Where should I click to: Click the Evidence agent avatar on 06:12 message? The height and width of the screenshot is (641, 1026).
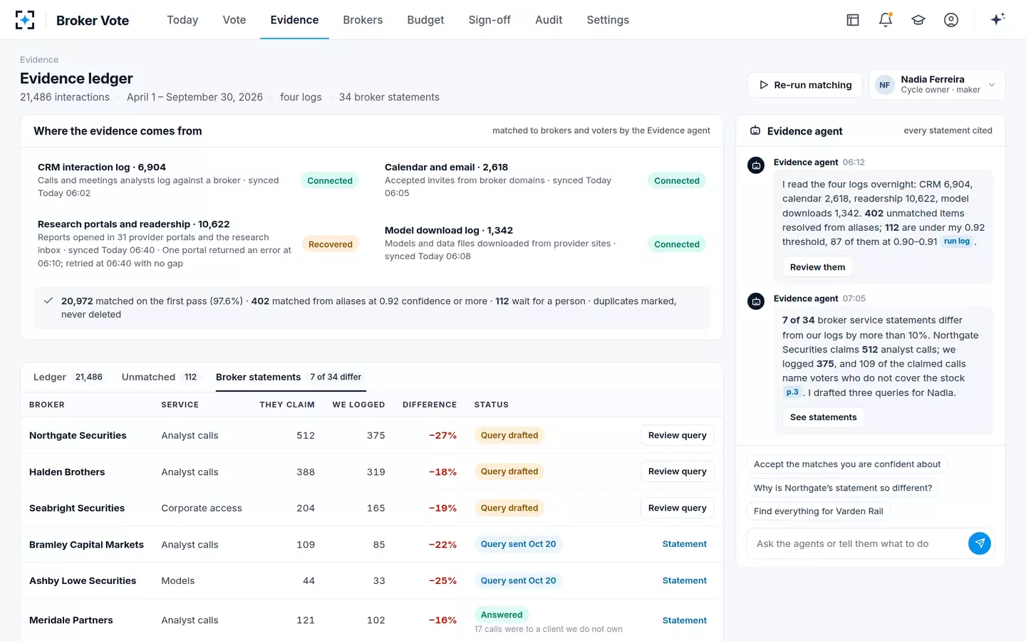[x=756, y=165]
